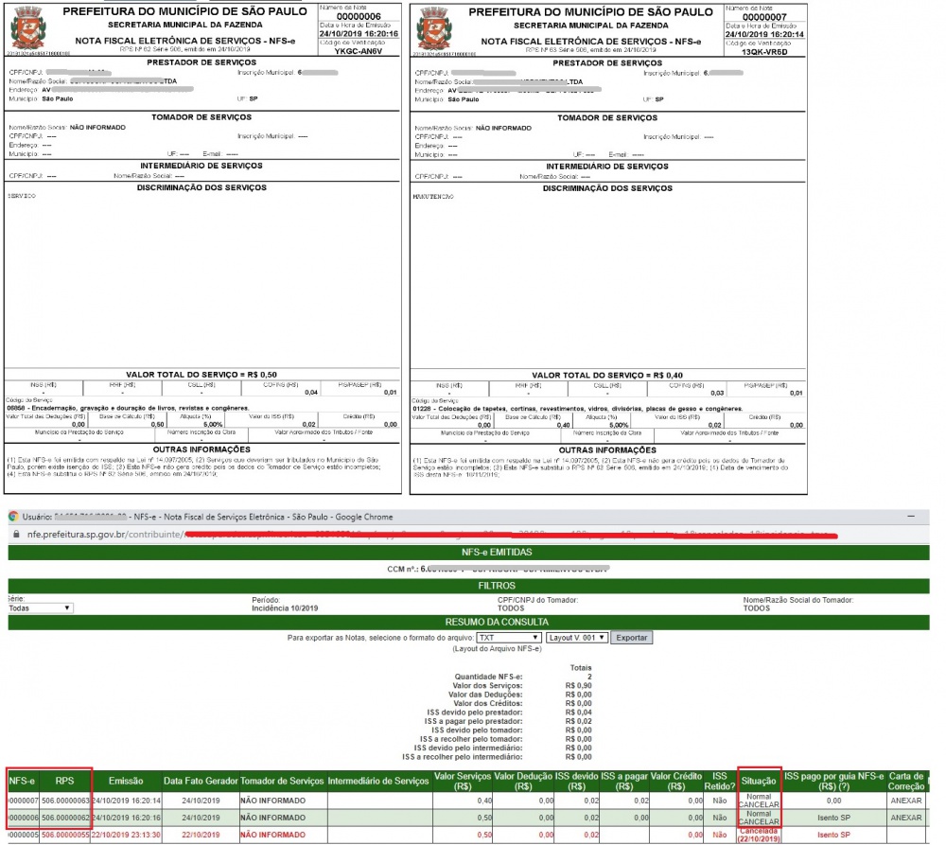Image resolution: width=946 pixels, height=845 pixels.
Task: Open the cancelled RPS 506.00000055 entry
Action: point(64,834)
